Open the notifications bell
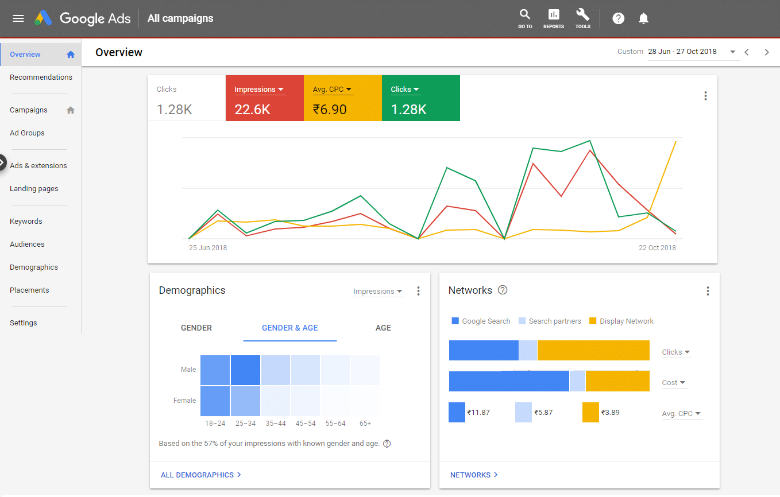This screenshot has width=780, height=497. tap(643, 18)
